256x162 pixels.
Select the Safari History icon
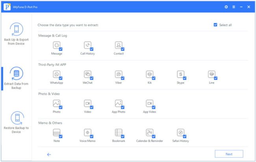[x=180, y=132]
